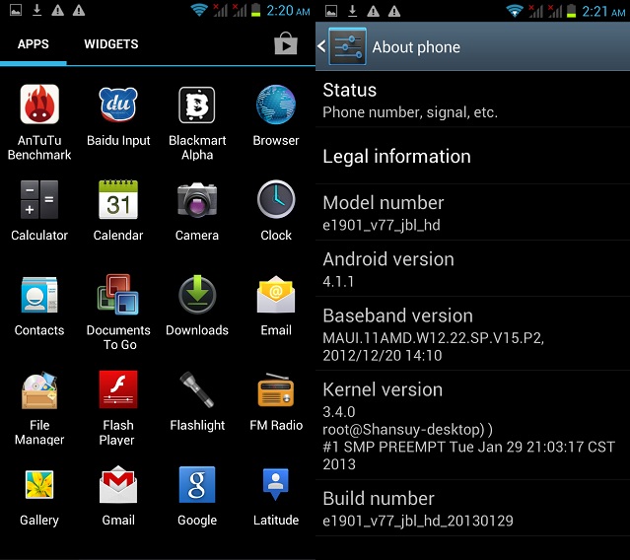Screen dimensions: 630x560
Task: Tap Android version 4.1.1 row
Action: click(x=472, y=269)
